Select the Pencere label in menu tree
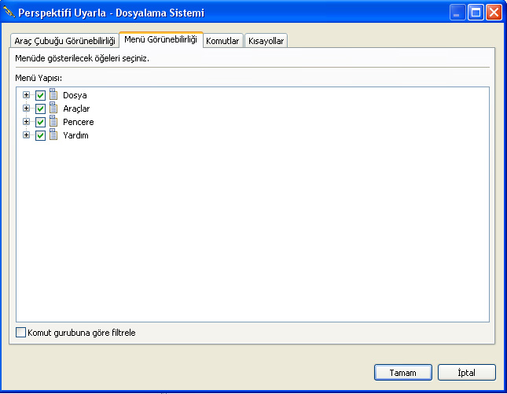Image resolution: width=507 pixels, height=394 pixels. pyautogui.click(x=78, y=122)
